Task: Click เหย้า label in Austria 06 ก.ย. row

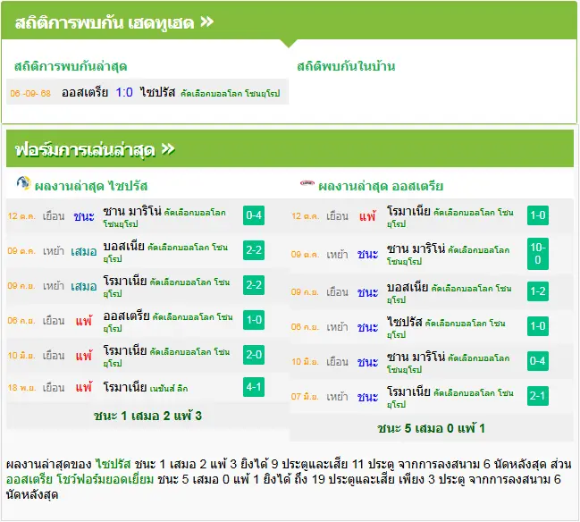Action: coord(337,327)
